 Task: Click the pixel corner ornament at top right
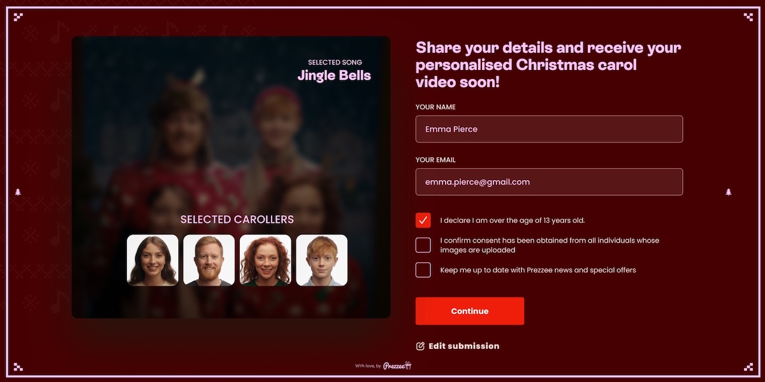pos(748,17)
